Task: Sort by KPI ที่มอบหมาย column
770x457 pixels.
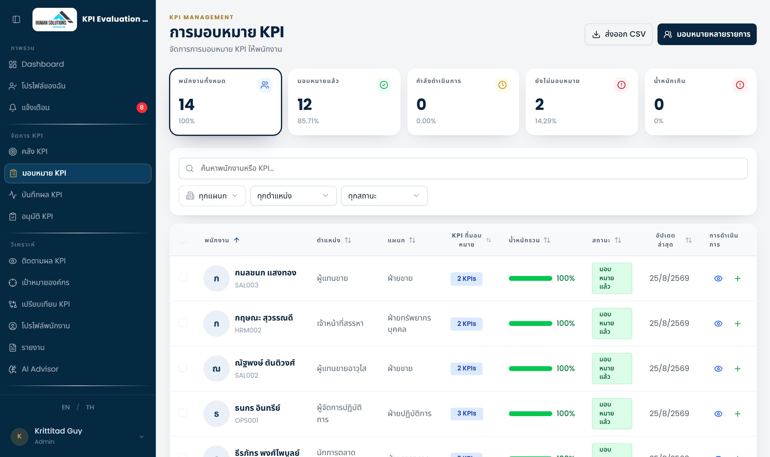Action: [471, 240]
